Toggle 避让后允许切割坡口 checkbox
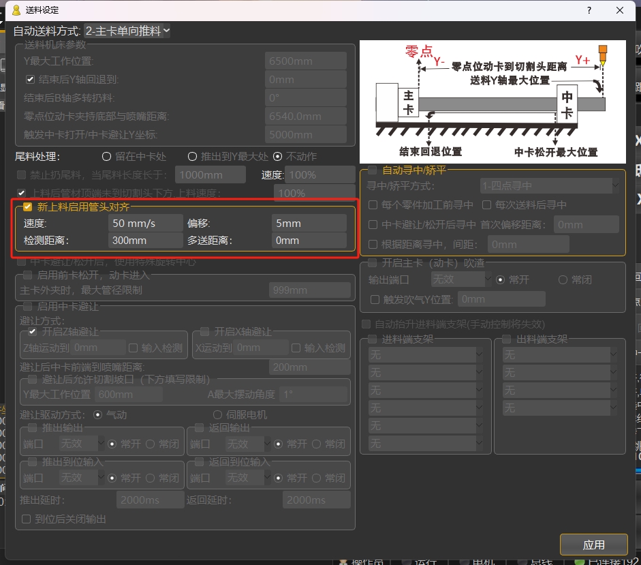The height and width of the screenshot is (565, 641). click(33, 379)
